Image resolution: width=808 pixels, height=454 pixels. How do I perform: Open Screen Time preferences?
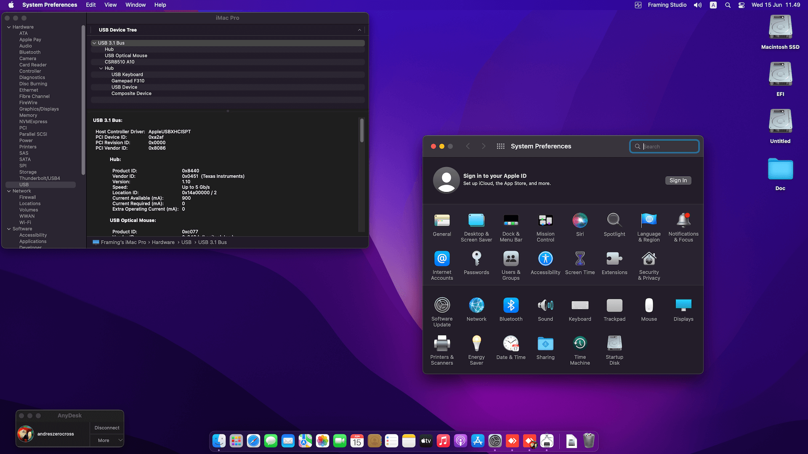point(580,259)
